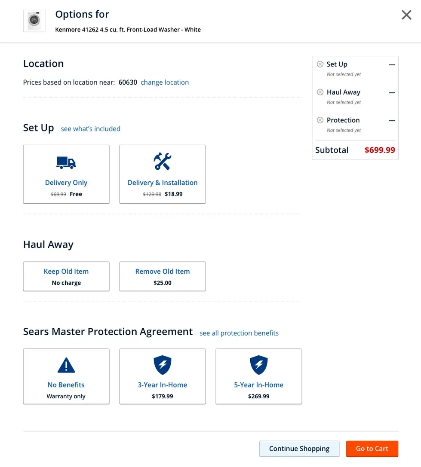The height and width of the screenshot is (467, 421).
Task: Click the change location link
Action: pos(165,82)
